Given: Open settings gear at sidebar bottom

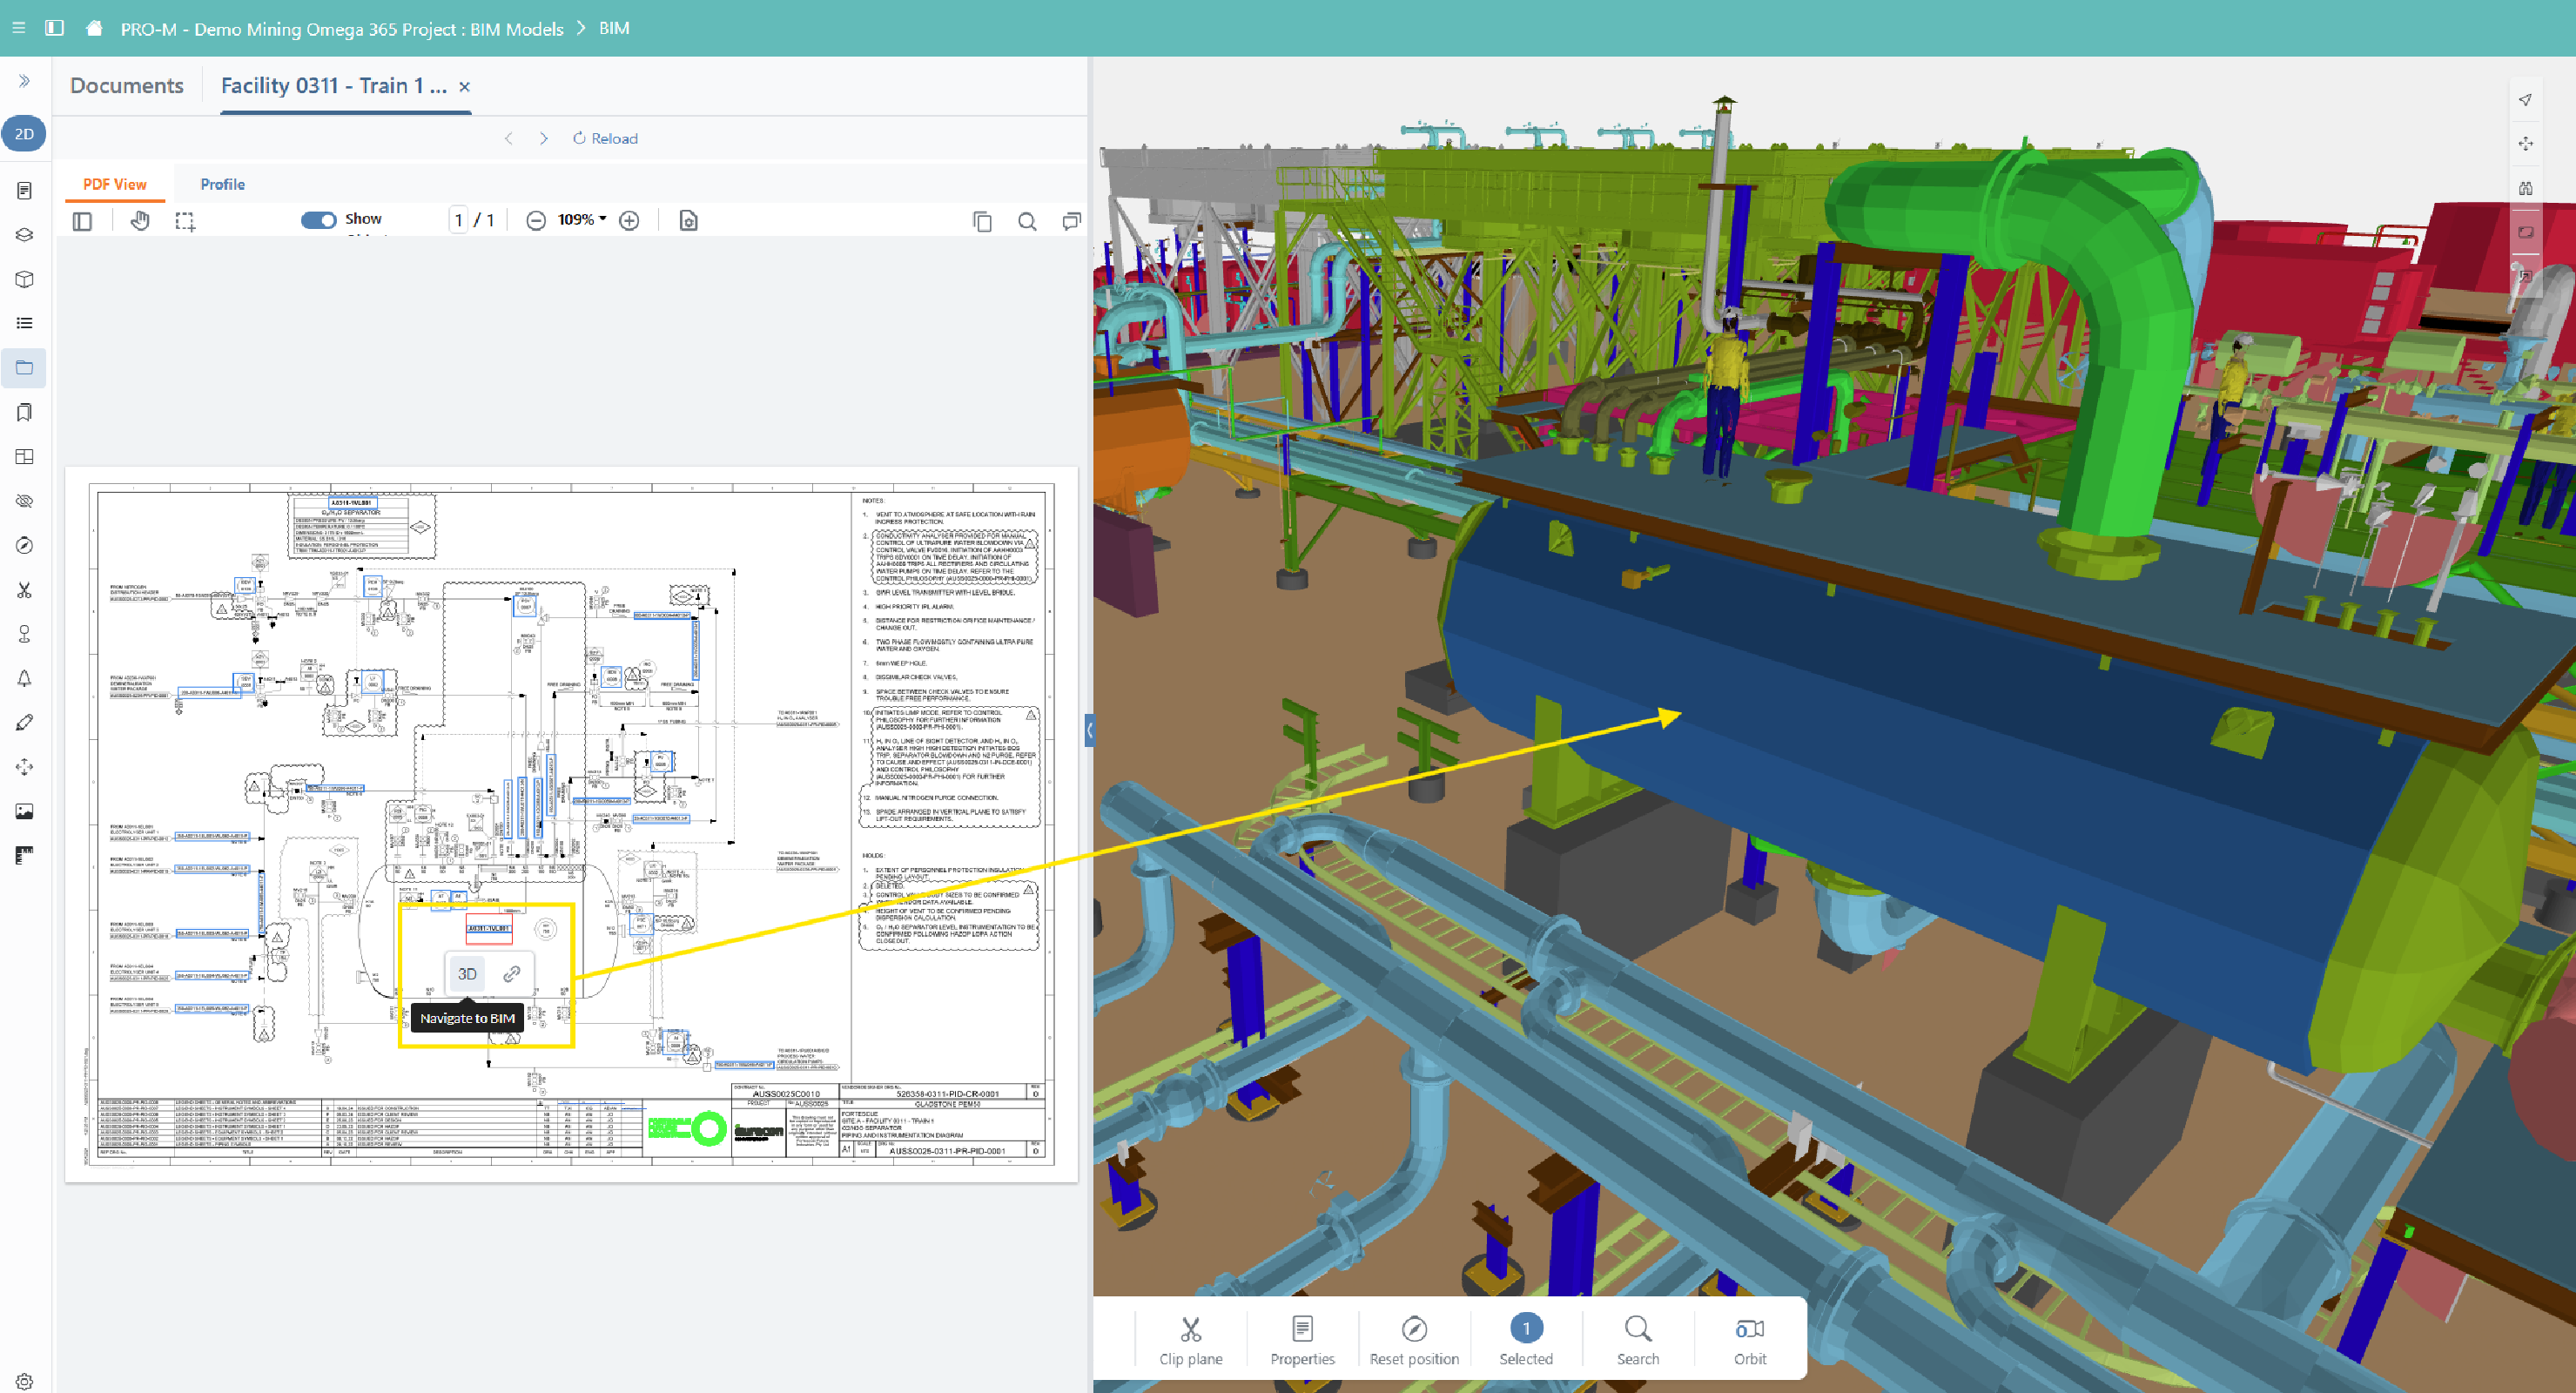Looking at the screenshot, I should click(24, 1381).
